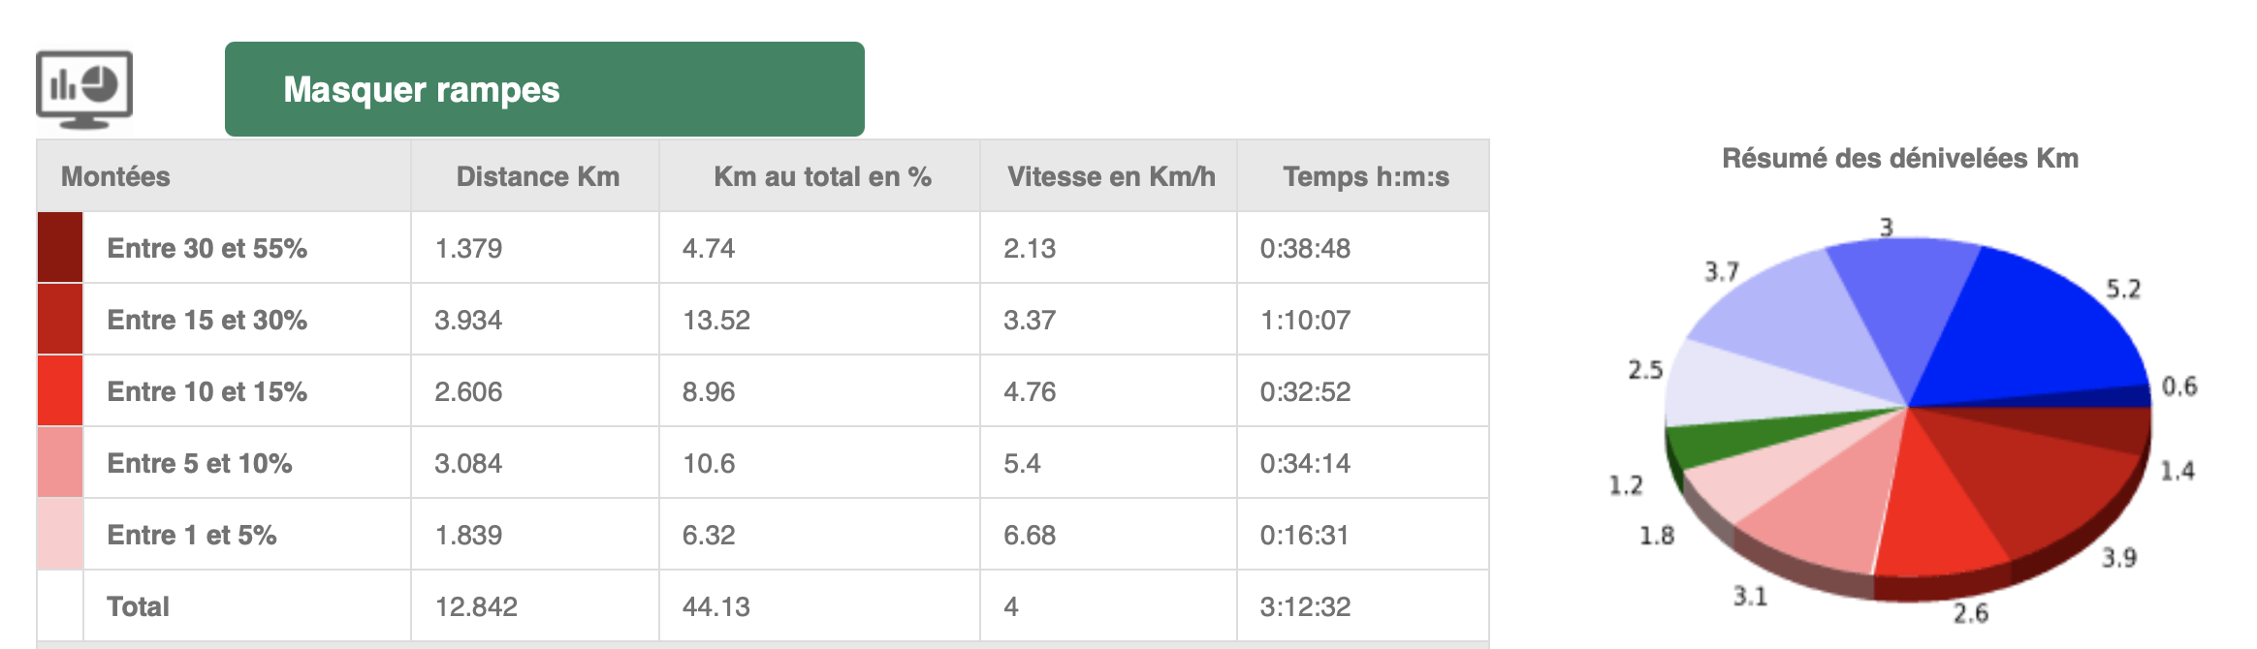Image resolution: width=2257 pixels, height=649 pixels.
Task: Click the Montées column header
Action: (x=115, y=176)
